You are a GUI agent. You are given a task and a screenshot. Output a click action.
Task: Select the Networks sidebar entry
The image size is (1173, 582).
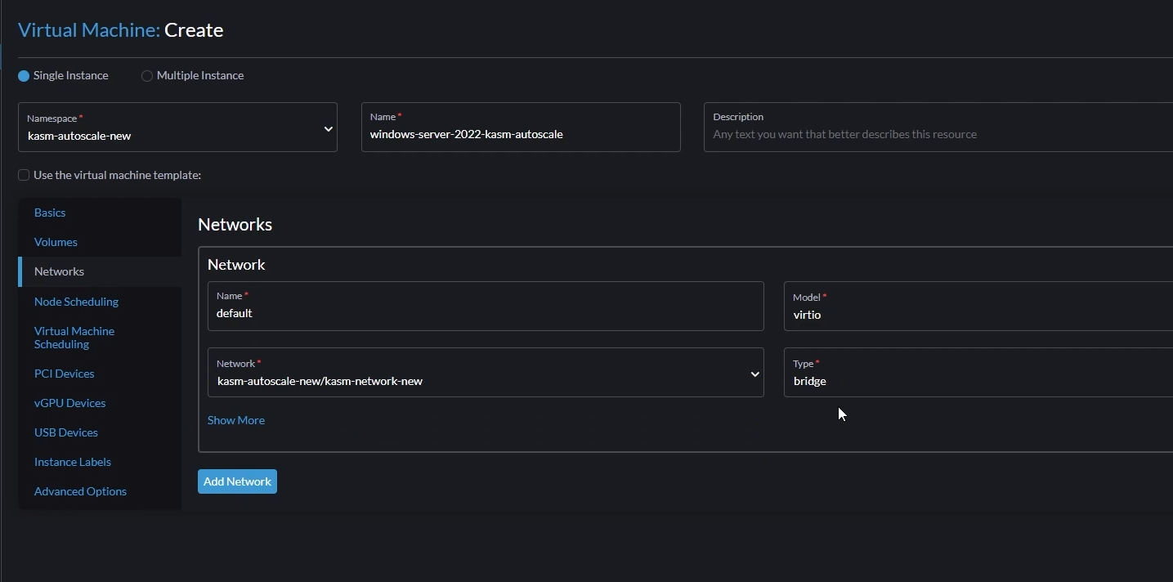coord(59,271)
